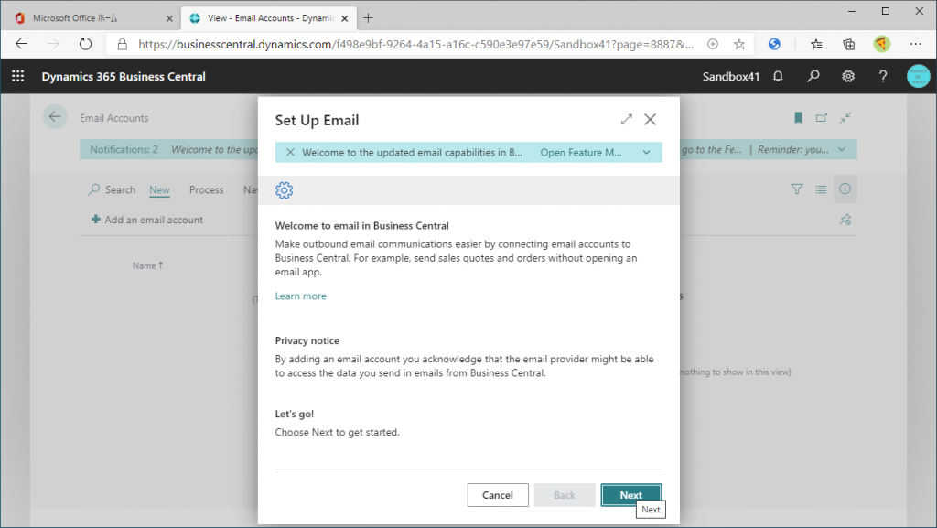Bookmark the Email Accounts page
Image resolution: width=937 pixels, height=528 pixels.
click(x=798, y=118)
